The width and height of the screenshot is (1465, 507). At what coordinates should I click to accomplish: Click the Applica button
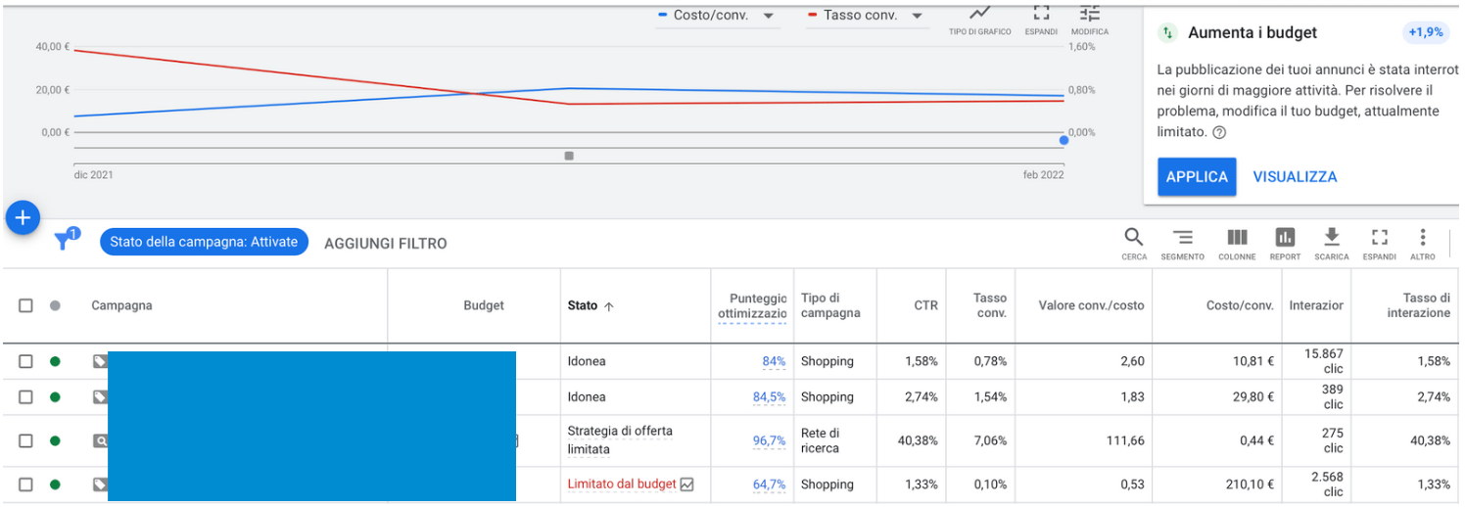[1197, 177]
